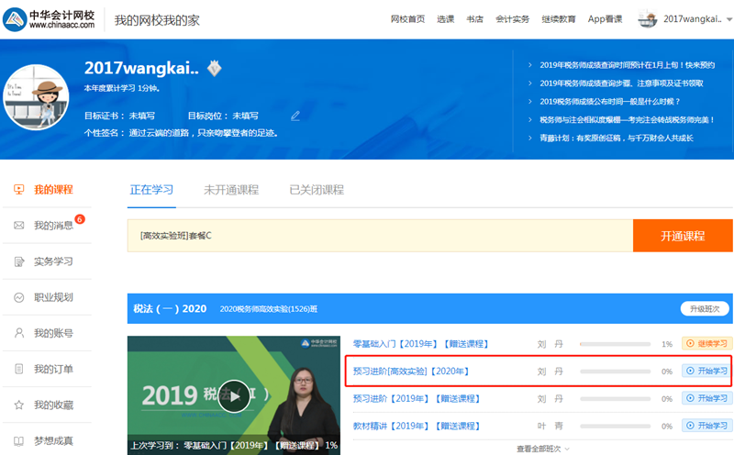Image resolution: width=734 pixels, height=455 pixels.
Task: Edit profile via the pencil icon
Action: [x=295, y=116]
